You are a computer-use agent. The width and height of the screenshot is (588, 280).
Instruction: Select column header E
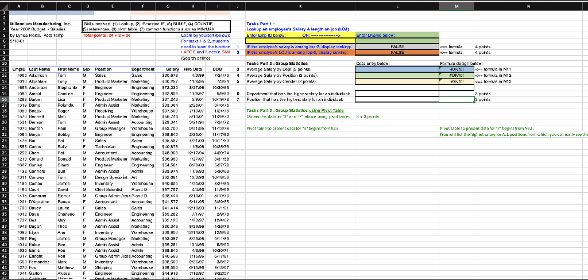click(x=112, y=6)
